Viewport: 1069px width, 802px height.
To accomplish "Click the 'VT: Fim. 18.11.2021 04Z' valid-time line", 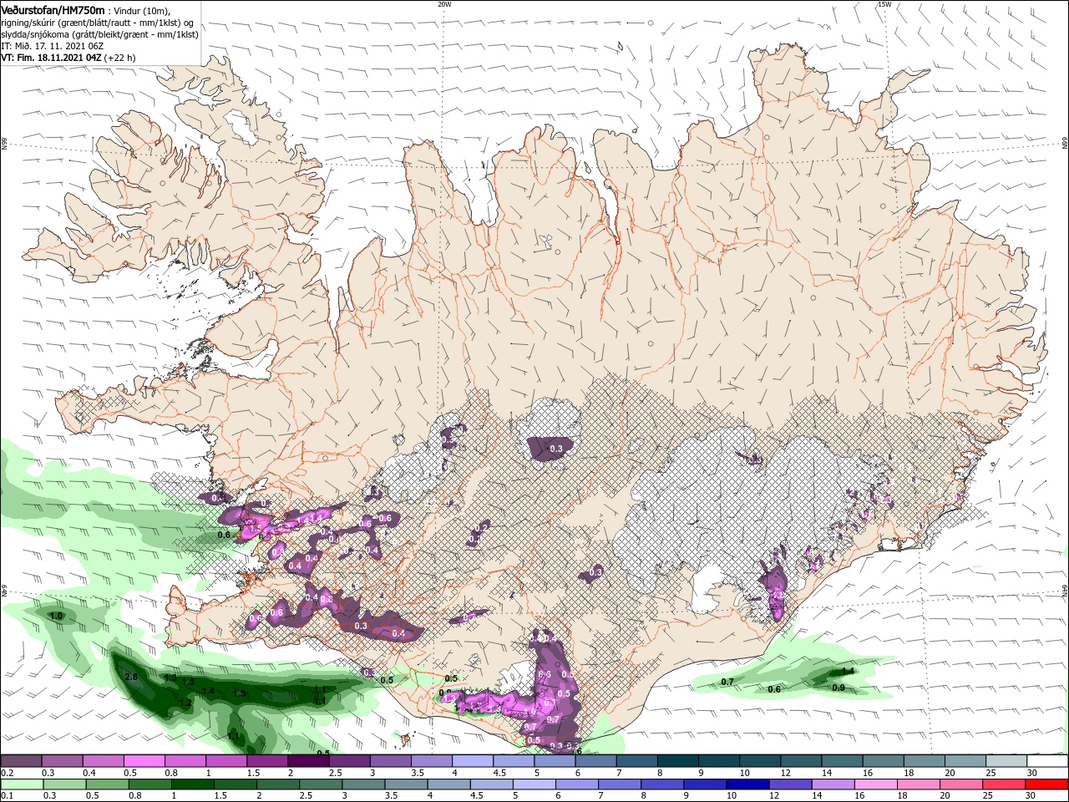I will pos(51,58).
